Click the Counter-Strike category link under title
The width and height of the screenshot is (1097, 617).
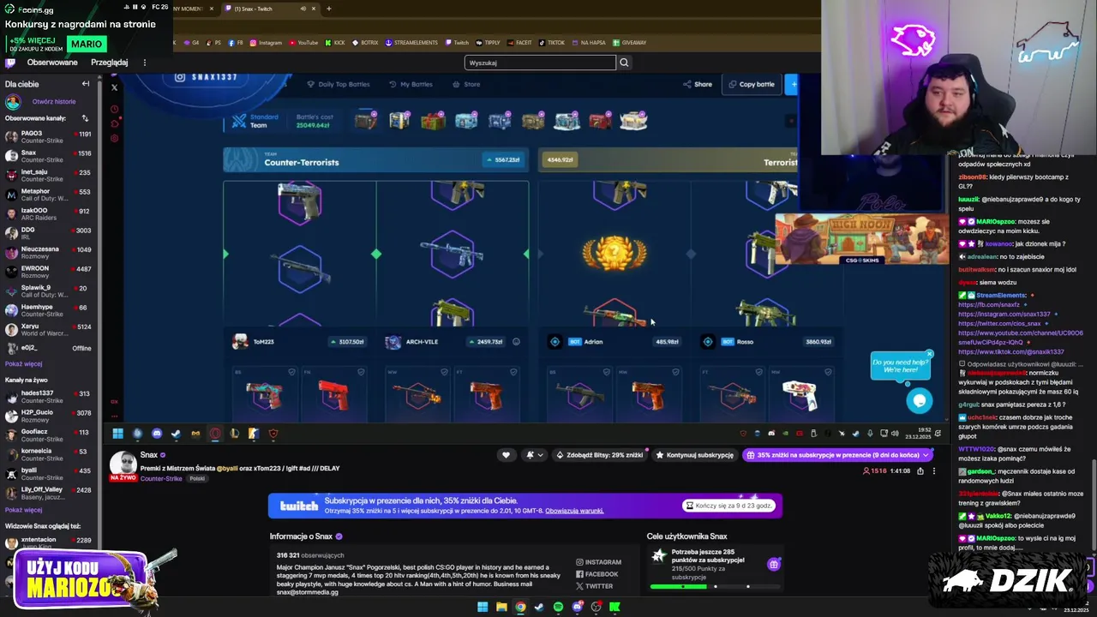pyautogui.click(x=161, y=478)
